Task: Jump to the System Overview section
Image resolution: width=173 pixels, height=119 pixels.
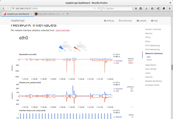Action: coord(153,29)
